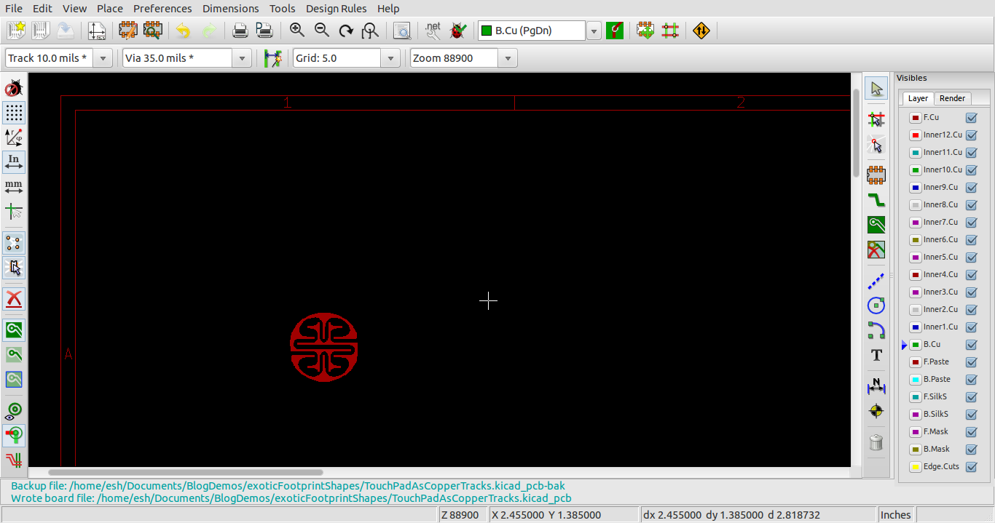Switch to the Render tab
This screenshot has height=523, width=995.
pyautogui.click(x=952, y=98)
